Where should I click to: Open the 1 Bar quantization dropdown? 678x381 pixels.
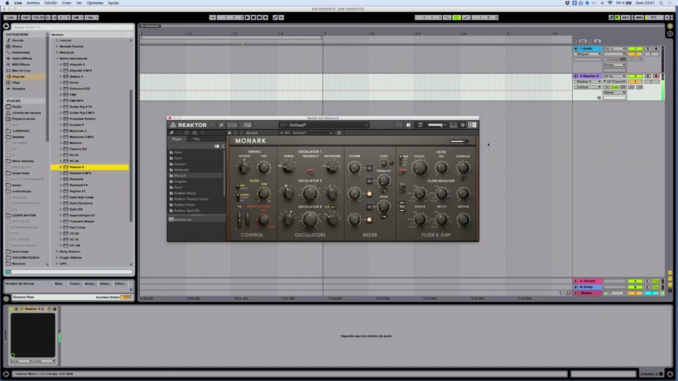point(92,17)
